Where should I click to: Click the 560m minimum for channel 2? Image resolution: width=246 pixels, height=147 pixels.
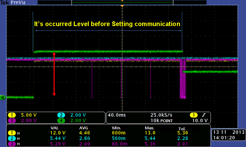click(x=119, y=138)
